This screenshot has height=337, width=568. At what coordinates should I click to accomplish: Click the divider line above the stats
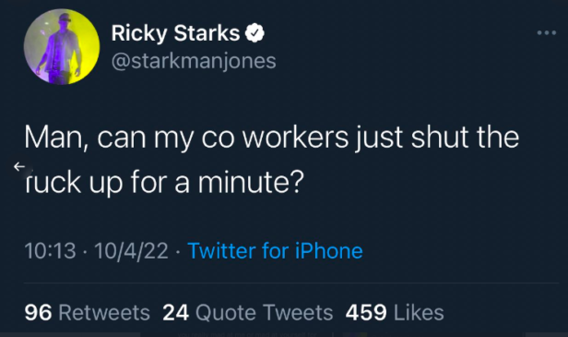[x=291, y=283]
